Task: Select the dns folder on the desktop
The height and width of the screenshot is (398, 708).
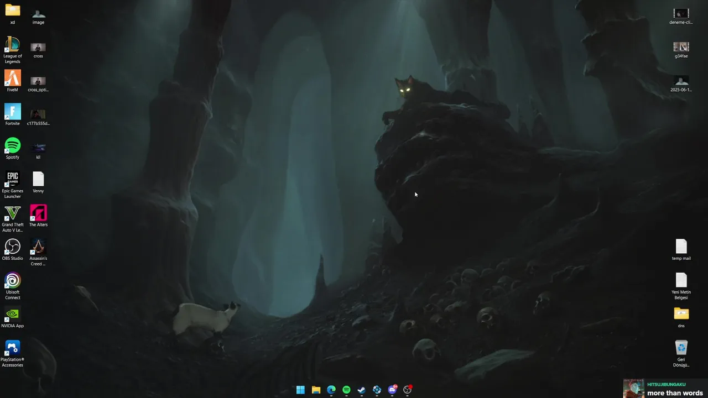Action: [681, 317]
